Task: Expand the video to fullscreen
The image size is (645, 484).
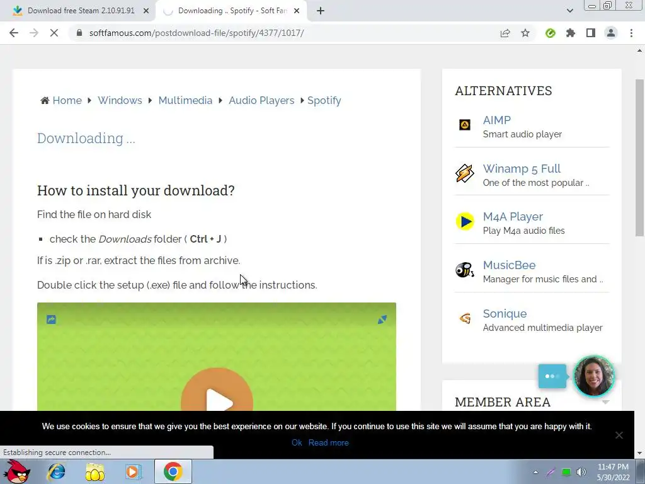Action: (382, 320)
